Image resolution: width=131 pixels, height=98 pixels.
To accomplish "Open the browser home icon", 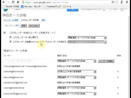I will (18, 2).
